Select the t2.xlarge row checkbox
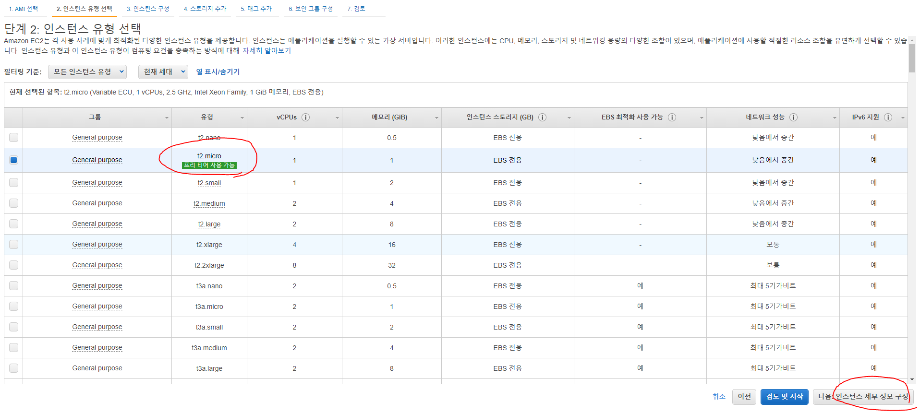The image size is (920, 413). coord(13,245)
